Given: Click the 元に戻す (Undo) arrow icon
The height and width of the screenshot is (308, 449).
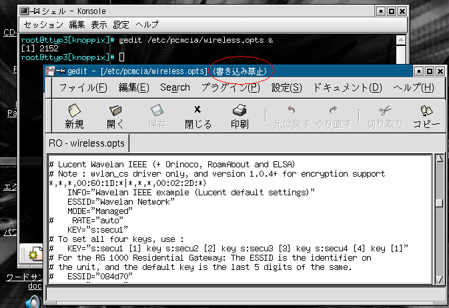Looking at the screenshot, I should 292,109.
